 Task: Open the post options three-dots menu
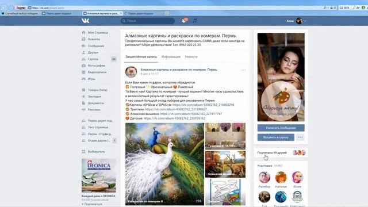tap(243, 70)
